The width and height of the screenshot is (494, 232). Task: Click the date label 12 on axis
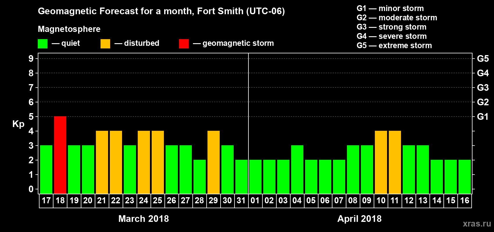[x=409, y=201]
